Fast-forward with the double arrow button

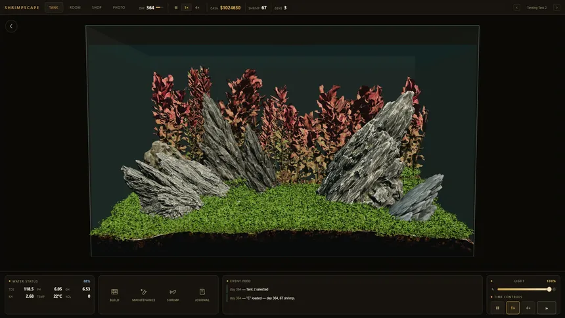tap(546, 308)
